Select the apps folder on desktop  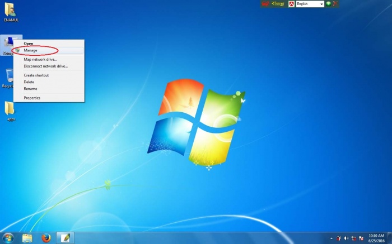point(11,111)
